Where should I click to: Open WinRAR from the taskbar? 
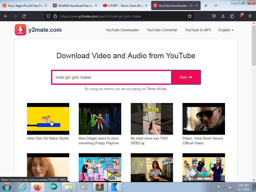point(100,187)
